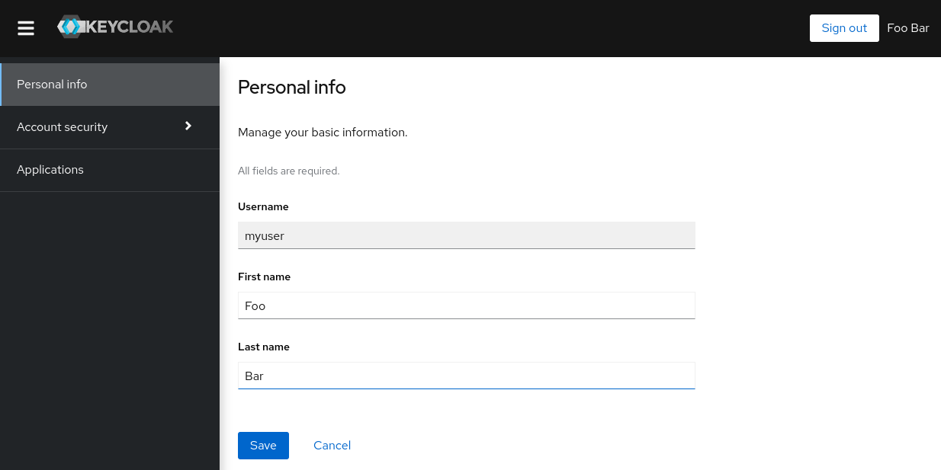Click the Last name field label
This screenshot has width=941, height=470.
pyautogui.click(x=264, y=347)
